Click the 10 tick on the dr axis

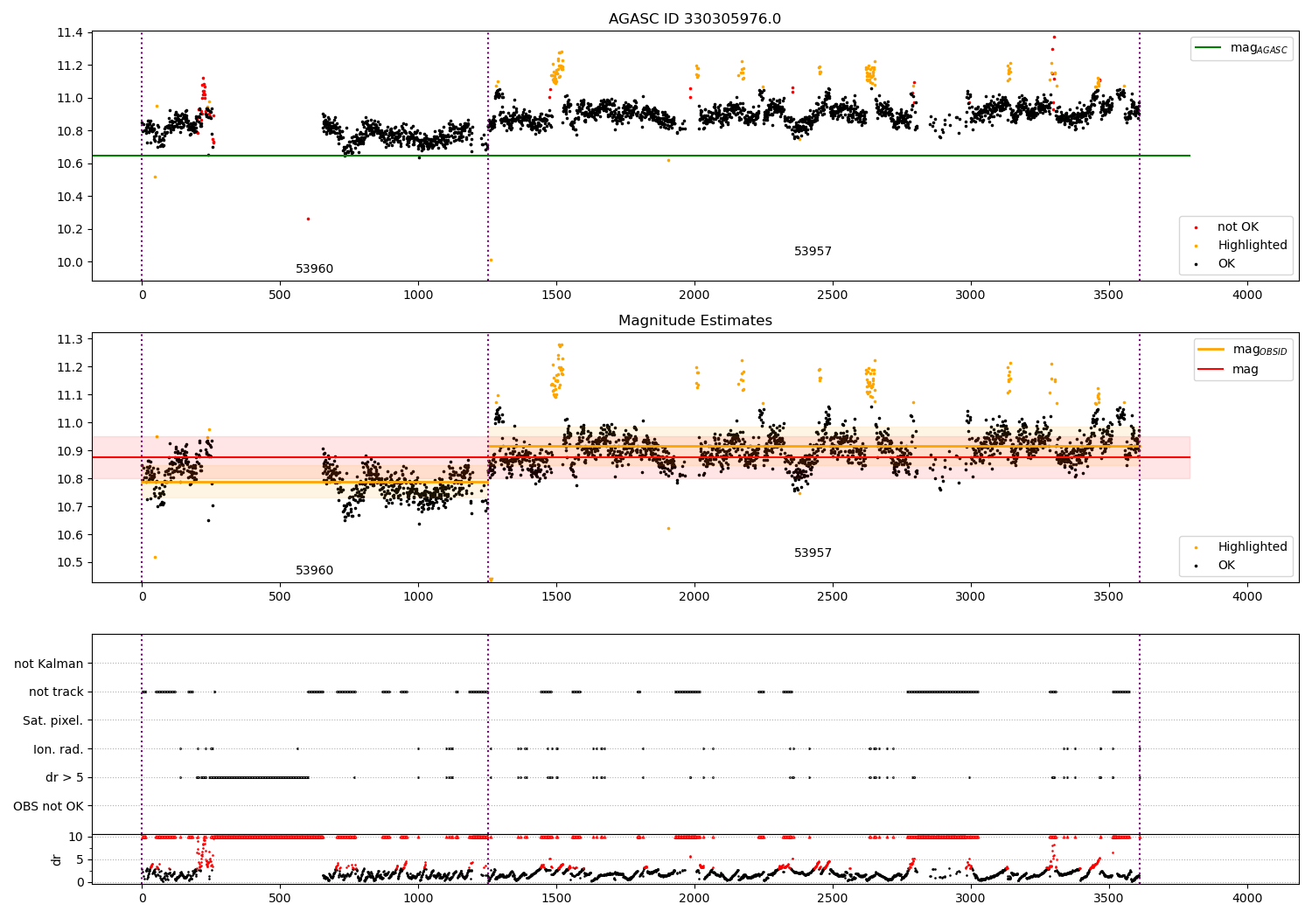pos(76,837)
